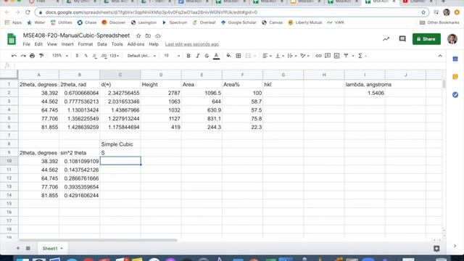The height and width of the screenshot is (261, 464).
Task: Toggle strikethrough formatting
Action: point(207,56)
